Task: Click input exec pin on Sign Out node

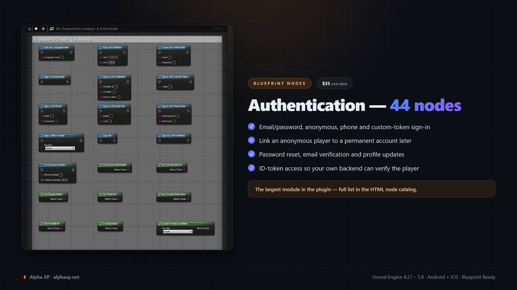Action: pyautogui.click(x=101, y=140)
